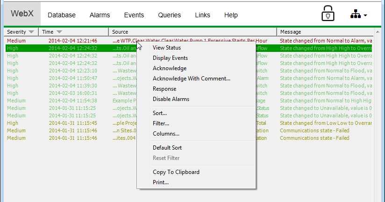Open the Severity column filter arrow
The image size is (385, 202).
[x=31, y=32]
